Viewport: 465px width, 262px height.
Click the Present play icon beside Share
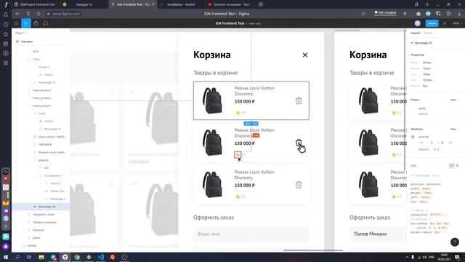445,23
